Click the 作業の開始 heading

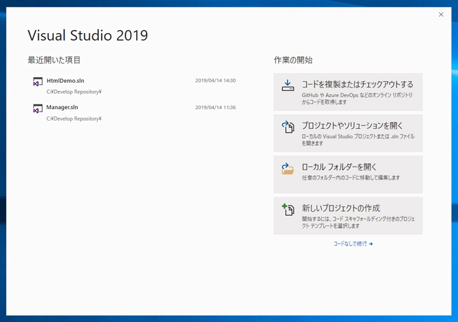click(293, 60)
